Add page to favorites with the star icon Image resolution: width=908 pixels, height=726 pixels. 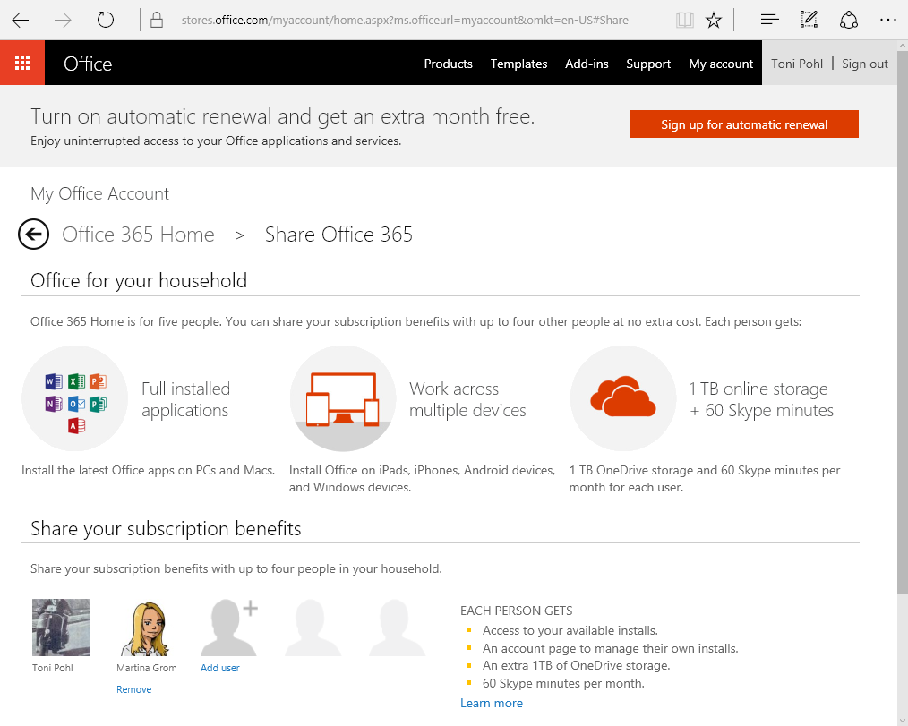pos(714,20)
